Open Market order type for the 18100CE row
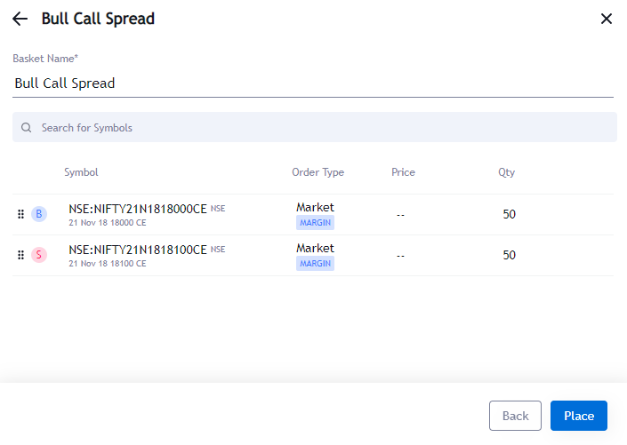Viewport: 627px width, 445px height. point(315,248)
